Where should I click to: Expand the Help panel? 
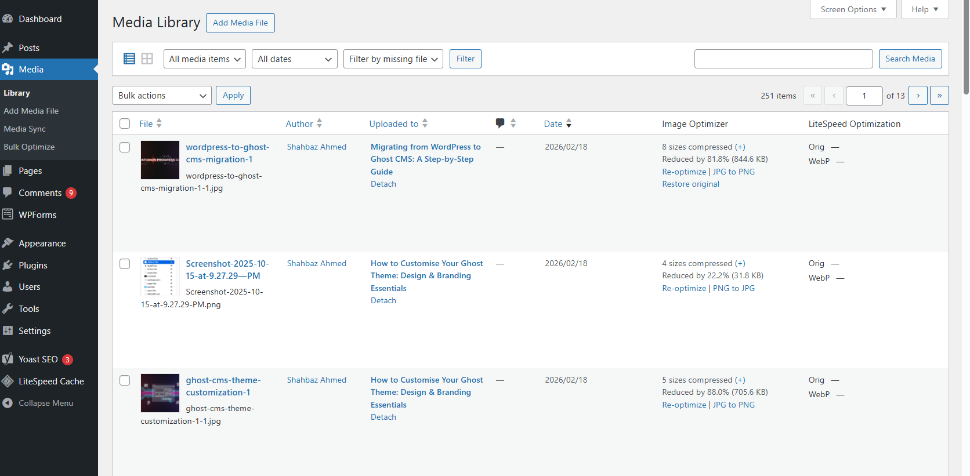pos(925,9)
